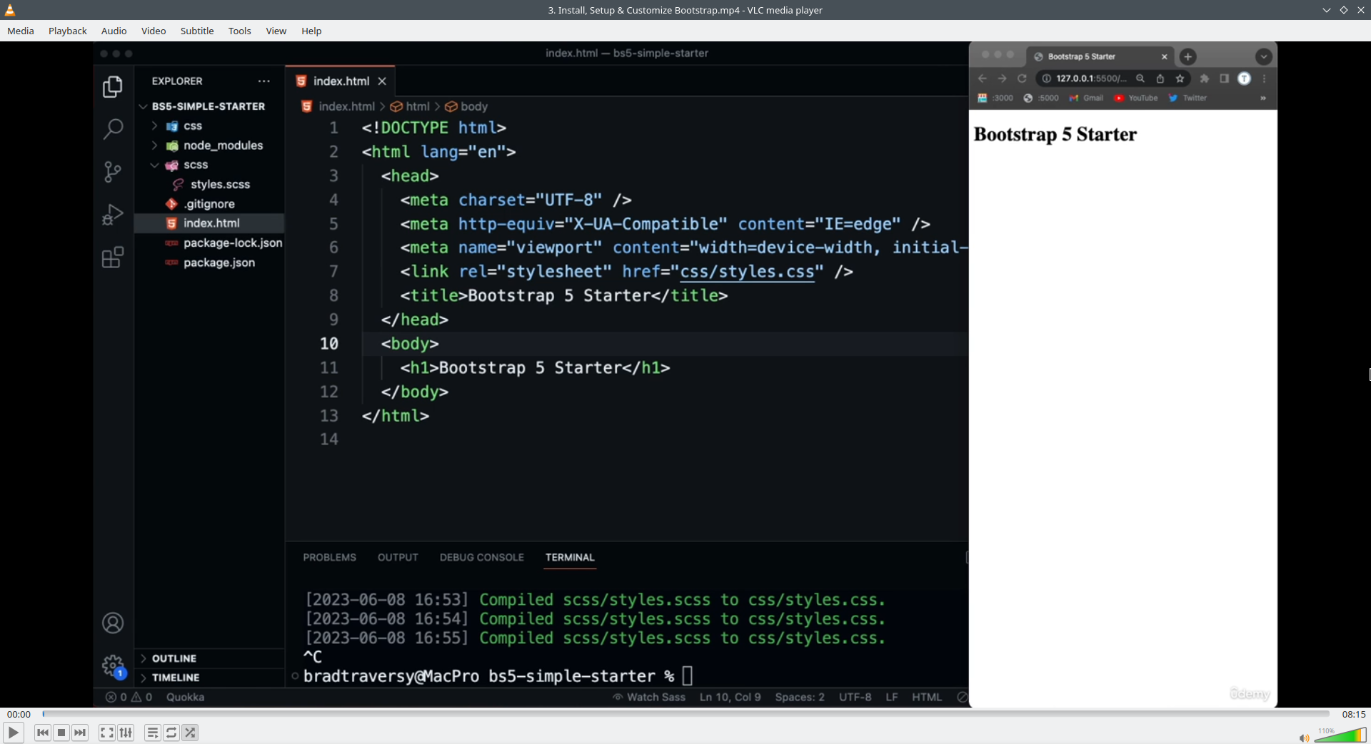This screenshot has height=744, width=1371.
Task: Open the Twitter bookmark
Action: [1187, 98]
